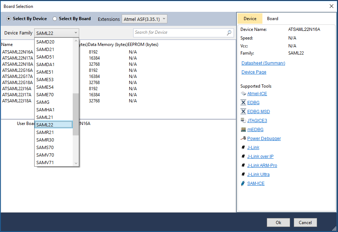Pick SAMD51 from the family list

45,57
